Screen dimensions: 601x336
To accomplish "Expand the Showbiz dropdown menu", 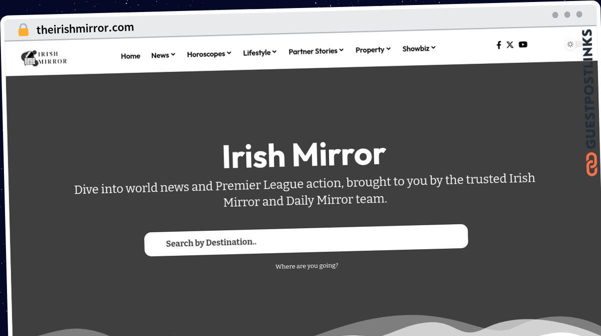I will (x=419, y=49).
